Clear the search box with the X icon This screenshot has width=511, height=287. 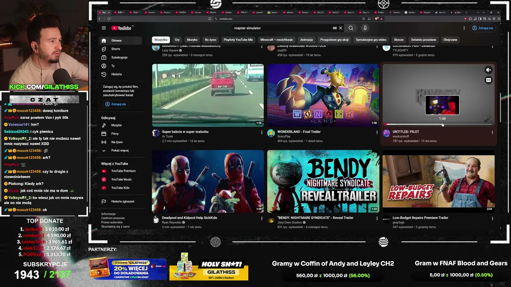pyautogui.click(x=341, y=28)
